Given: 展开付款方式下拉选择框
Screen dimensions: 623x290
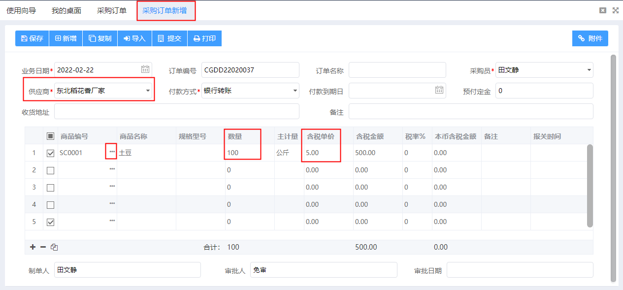Looking at the screenshot, I should coord(294,91).
